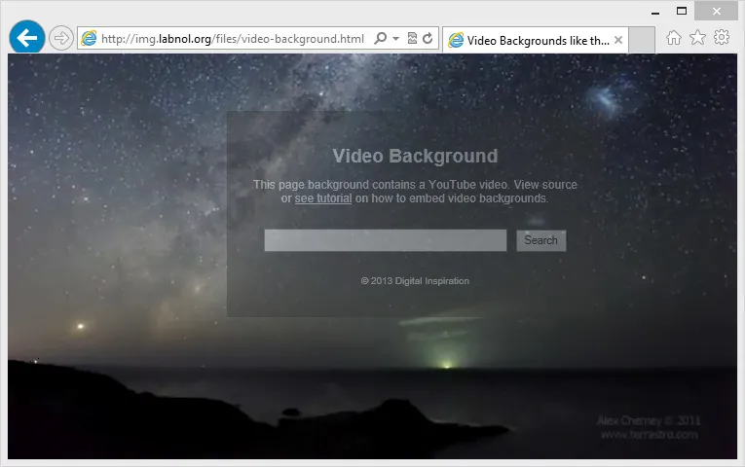This screenshot has width=745, height=467.
Task: Select the Video Backgrounds tab
Action: click(535, 40)
